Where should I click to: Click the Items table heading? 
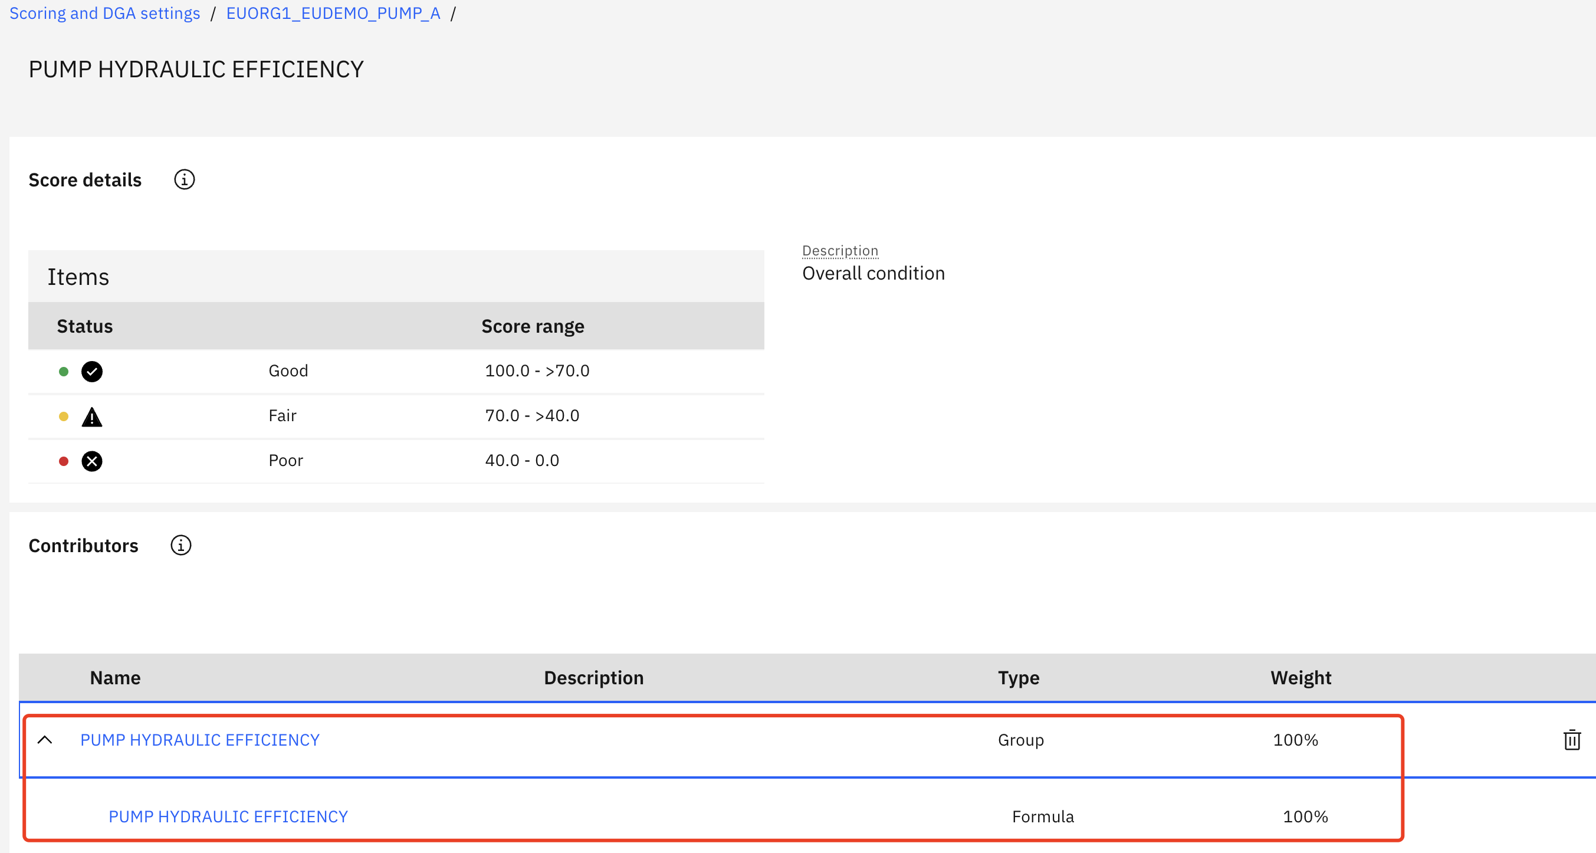pos(78,277)
